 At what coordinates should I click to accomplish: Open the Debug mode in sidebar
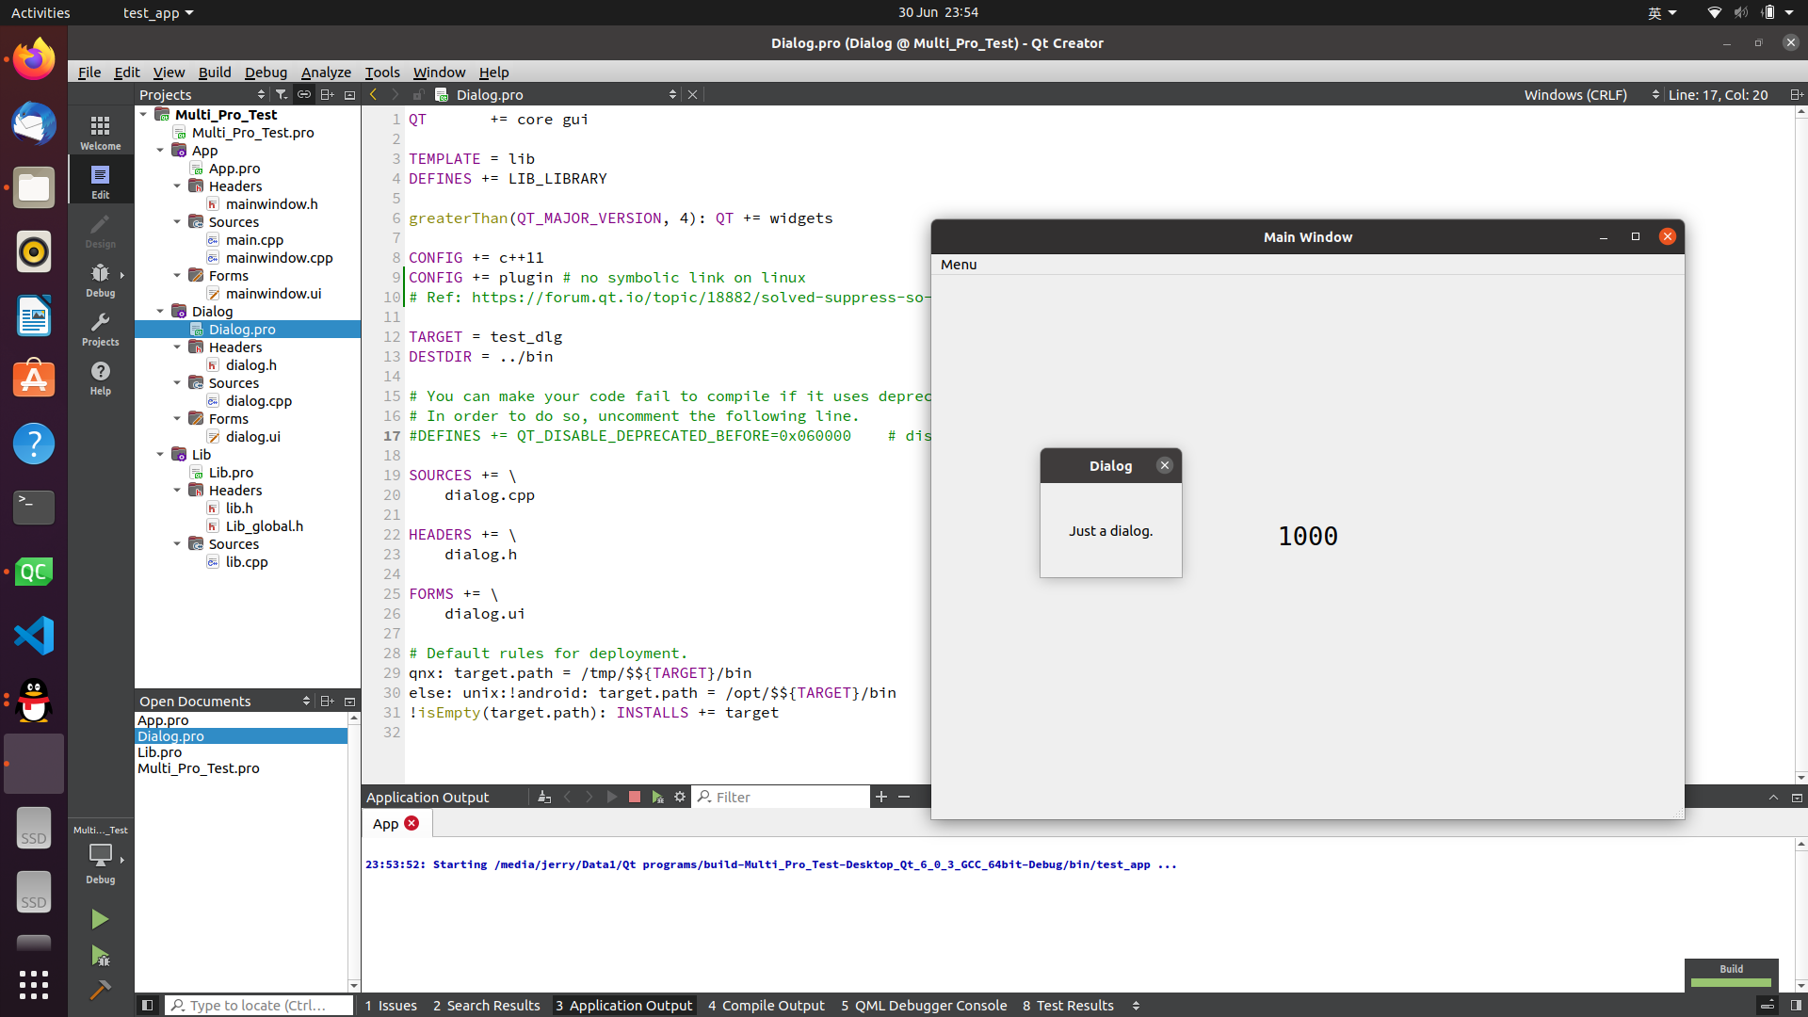pyautogui.click(x=100, y=279)
